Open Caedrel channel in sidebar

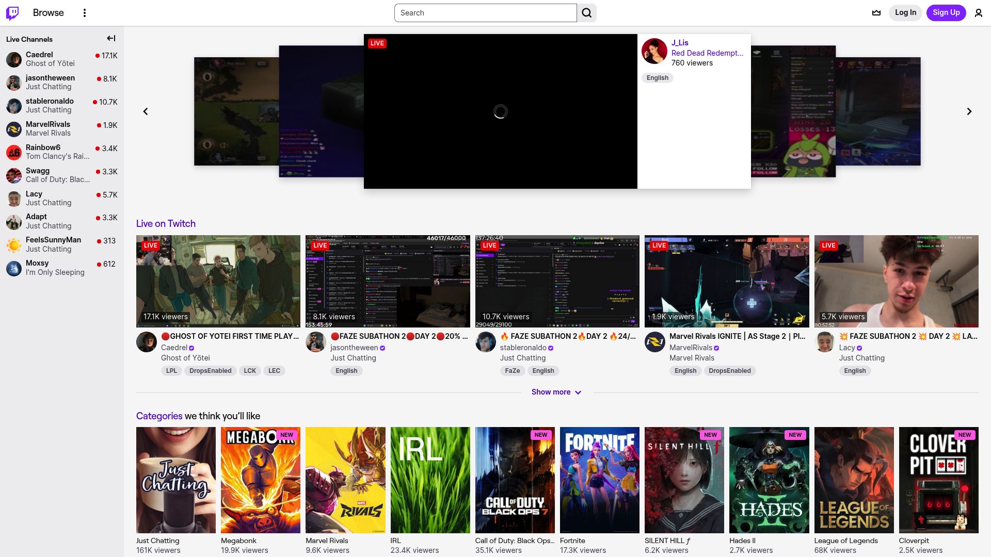coord(39,55)
